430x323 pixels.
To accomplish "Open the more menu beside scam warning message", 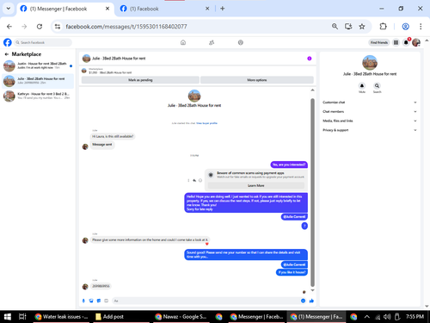I will (188, 180).
